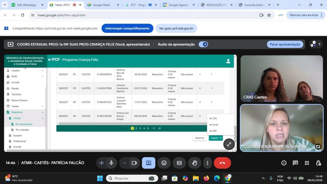Open the Export dropdown button
The height and width of the screenshot is (184, 327).
[216, 138]
